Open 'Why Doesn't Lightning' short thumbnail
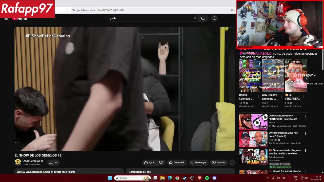 (273, 75)
